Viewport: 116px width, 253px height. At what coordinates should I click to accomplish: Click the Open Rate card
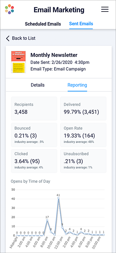(83, 135)
